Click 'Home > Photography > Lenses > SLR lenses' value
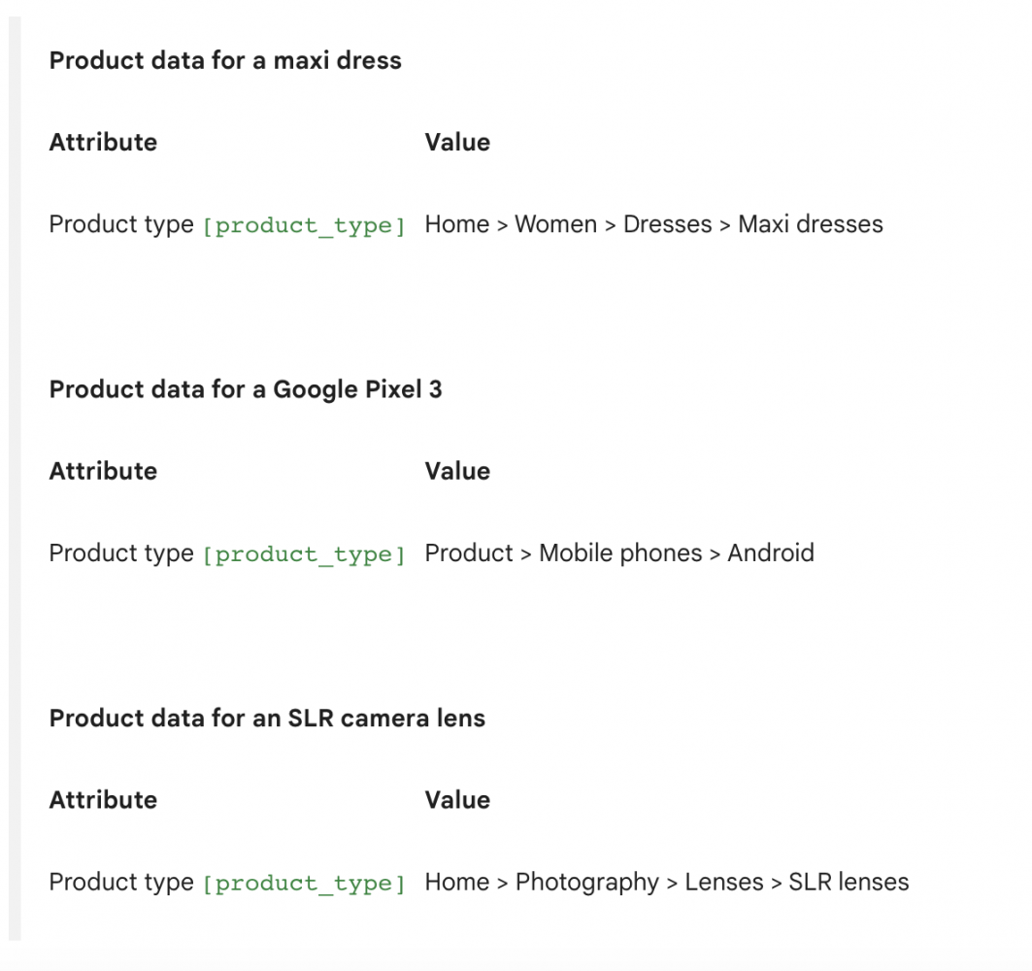This screenshot has height=971, width=1032. coord(667,882)
